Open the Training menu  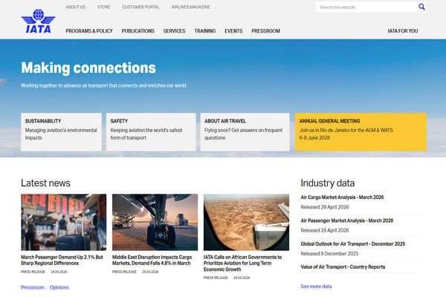[x=205, y=30]
